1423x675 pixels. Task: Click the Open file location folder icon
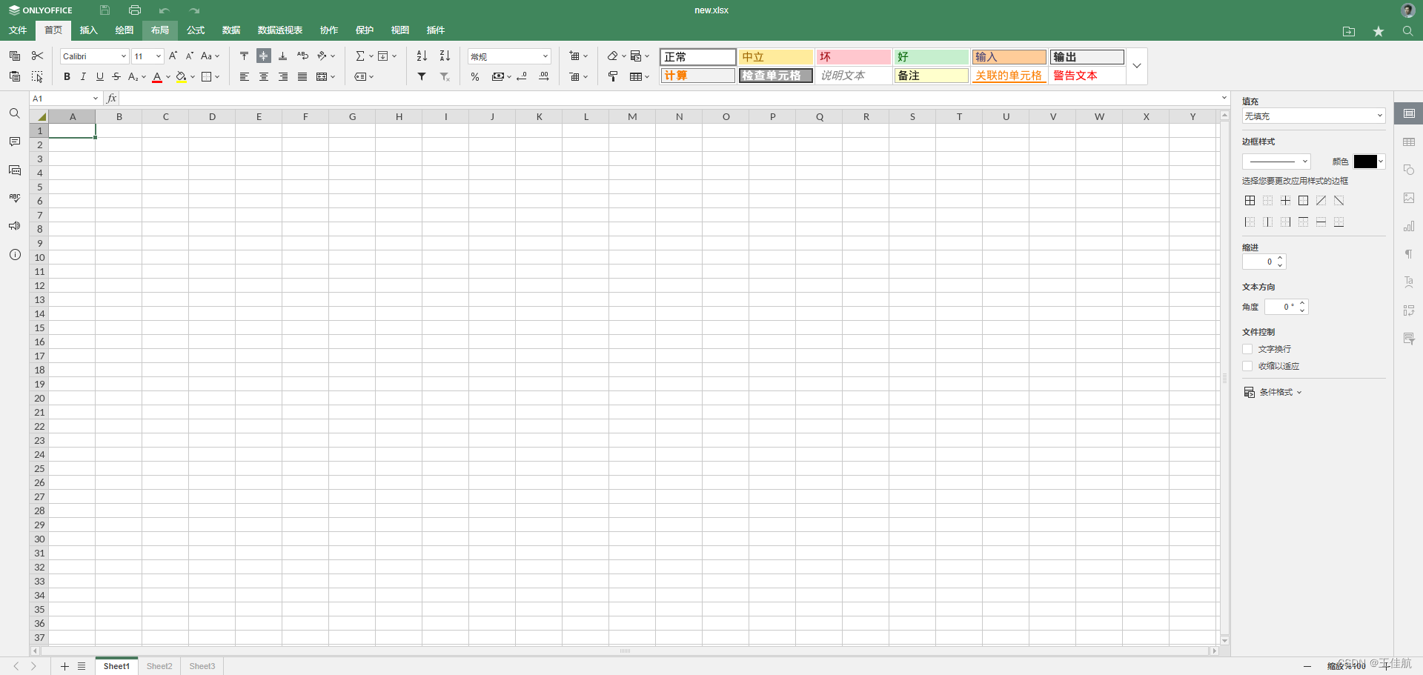click(1349, 31)
